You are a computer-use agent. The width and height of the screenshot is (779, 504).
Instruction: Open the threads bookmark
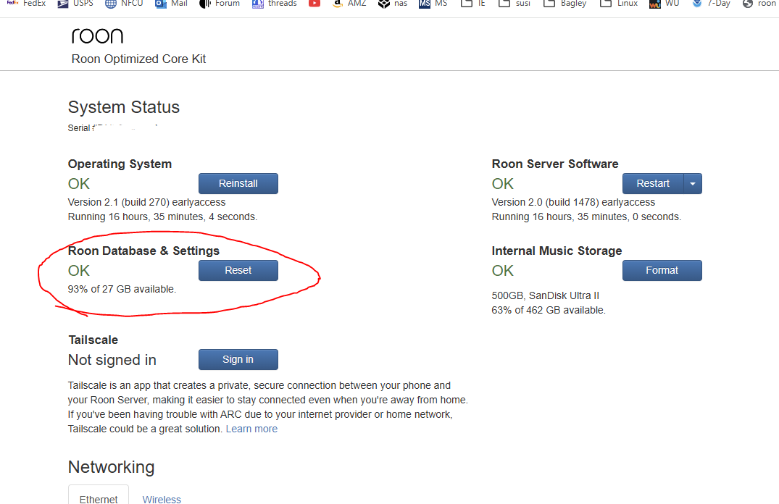[274, 4]
